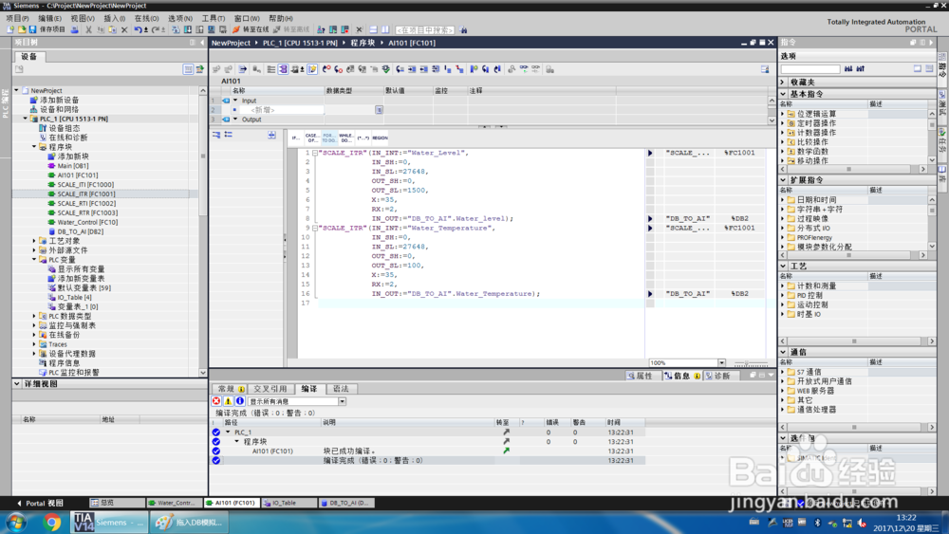
Task: Collapse code fold at line 9
Action: (315, 228)
